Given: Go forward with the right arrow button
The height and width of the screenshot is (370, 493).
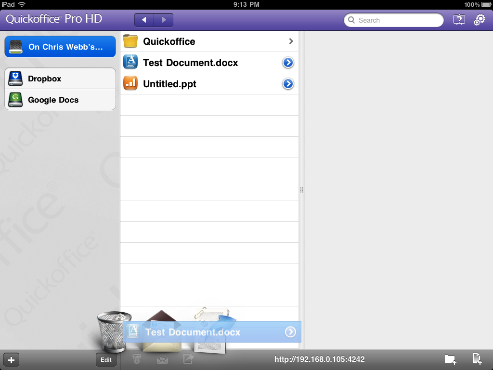Looking at the screenshot, I should point(164,20).
